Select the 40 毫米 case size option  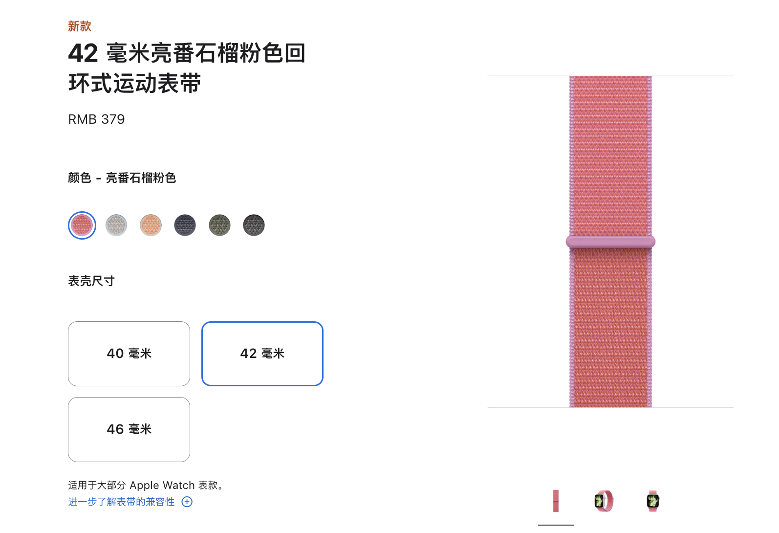[129, 354]
